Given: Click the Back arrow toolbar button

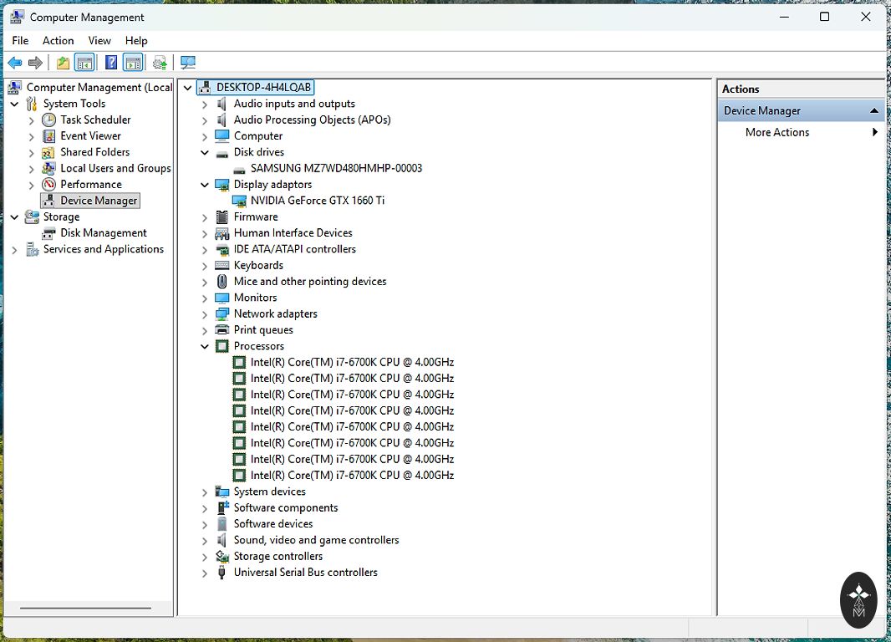Looking at the screenshot, I should point(14,63).
